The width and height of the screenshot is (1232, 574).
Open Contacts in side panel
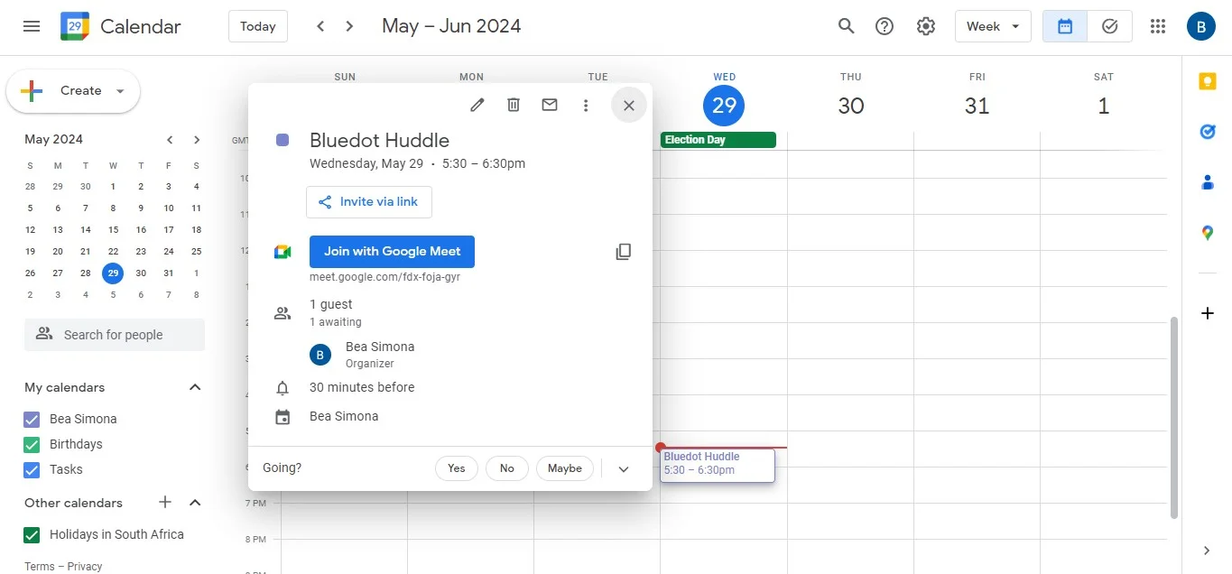(1208, 182)
